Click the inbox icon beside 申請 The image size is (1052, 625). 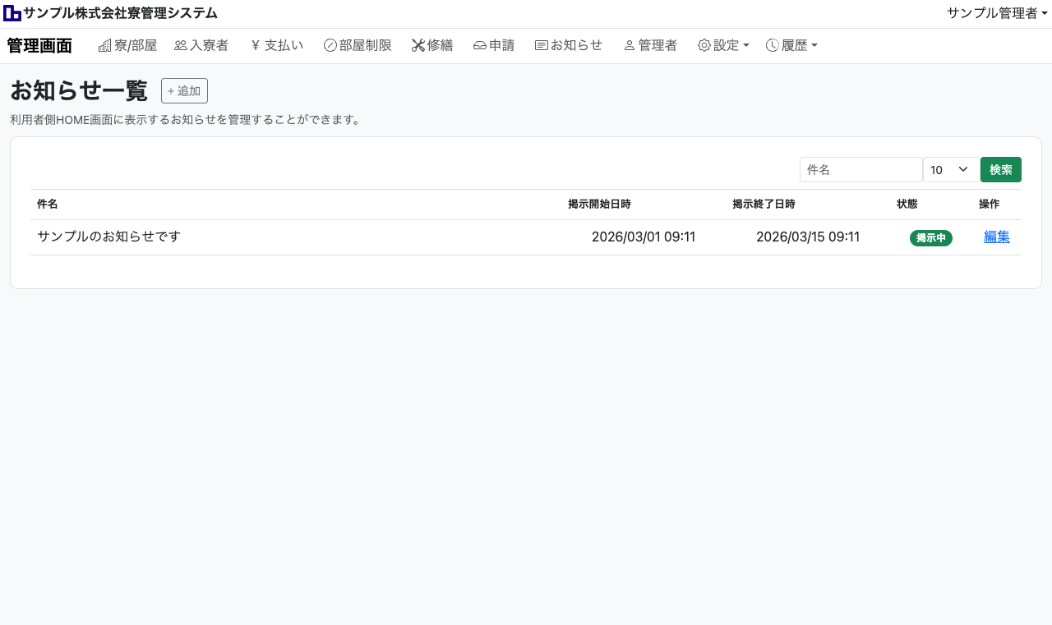point(480,46)
